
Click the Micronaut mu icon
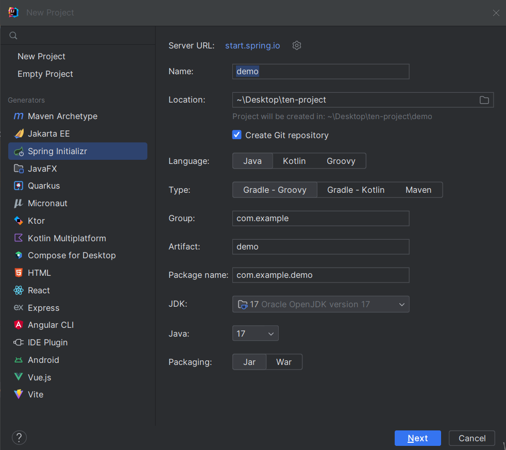(19, 203)
